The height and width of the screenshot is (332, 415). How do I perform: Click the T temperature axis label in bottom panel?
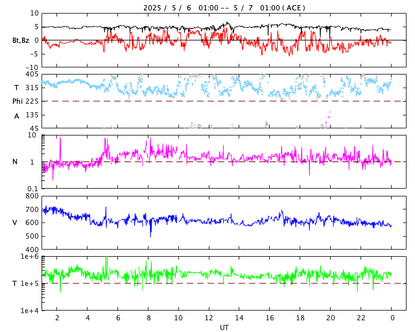coord(15,283)
